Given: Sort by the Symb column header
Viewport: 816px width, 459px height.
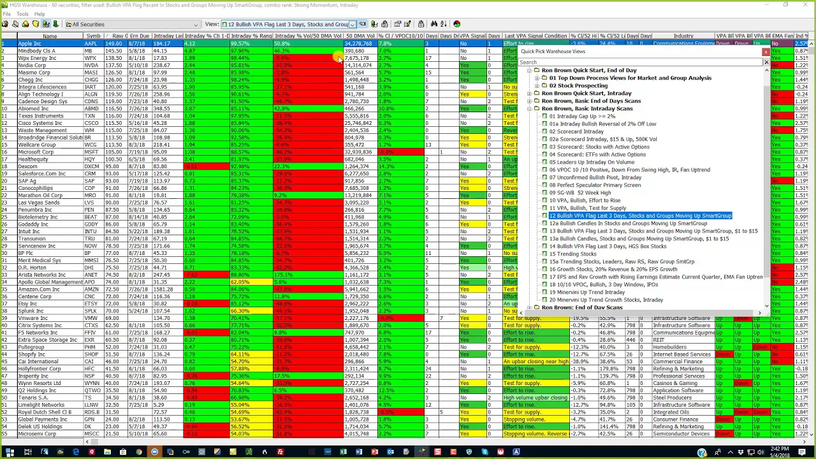Looking at the screenshot, I should (x=94, y=36).
